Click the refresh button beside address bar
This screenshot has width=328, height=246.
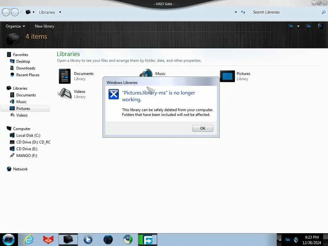243,12
